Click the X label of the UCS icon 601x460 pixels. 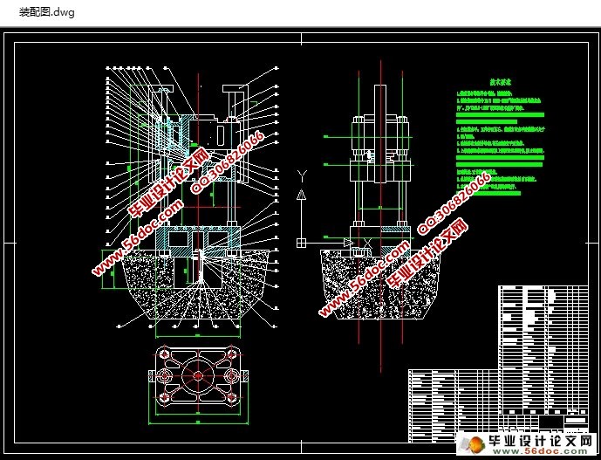coord(368,243)
